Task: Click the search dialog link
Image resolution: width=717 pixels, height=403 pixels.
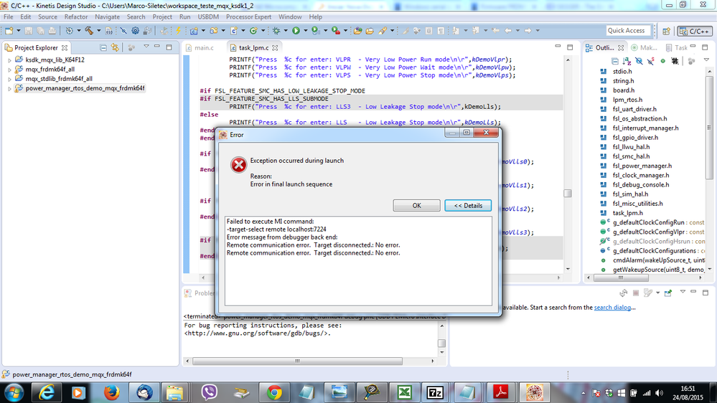Action: pyautogui.click(x=612, y=308)
